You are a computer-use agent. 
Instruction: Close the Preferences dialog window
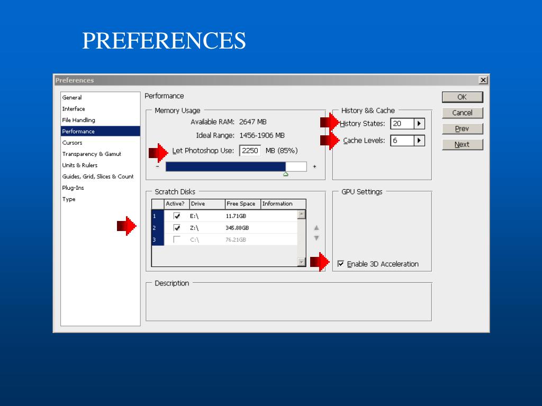point(483,80)
